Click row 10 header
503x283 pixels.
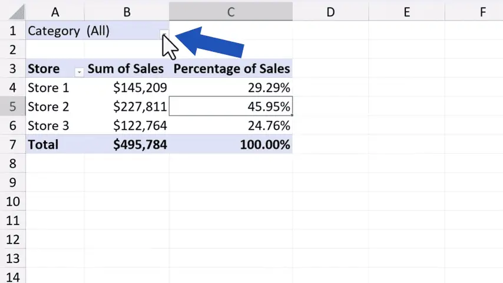point(12,202)
